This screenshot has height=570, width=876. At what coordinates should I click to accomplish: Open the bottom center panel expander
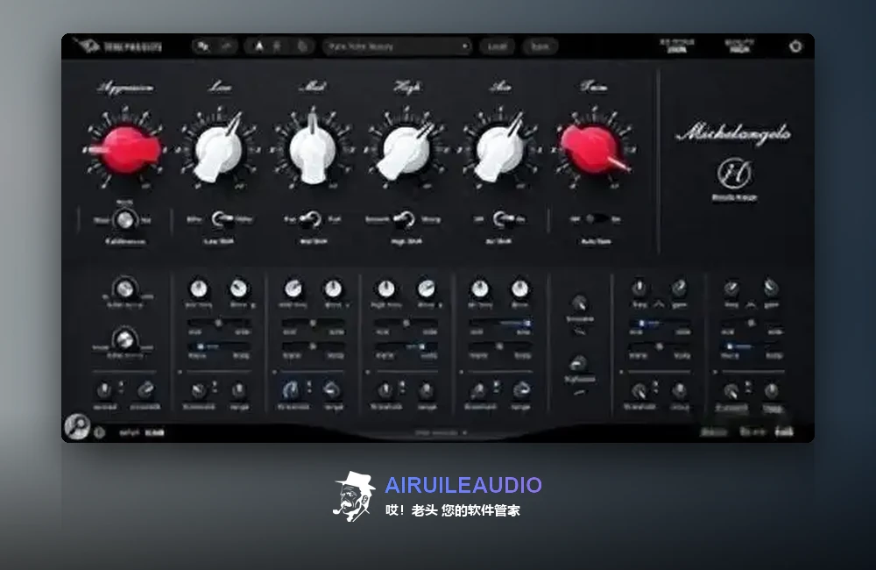point(441,432)
